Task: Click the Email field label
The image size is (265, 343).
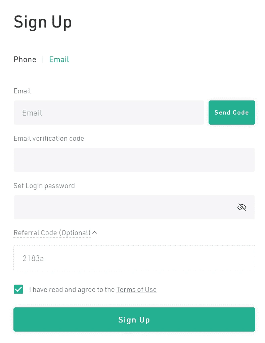Action: [22, 91]
